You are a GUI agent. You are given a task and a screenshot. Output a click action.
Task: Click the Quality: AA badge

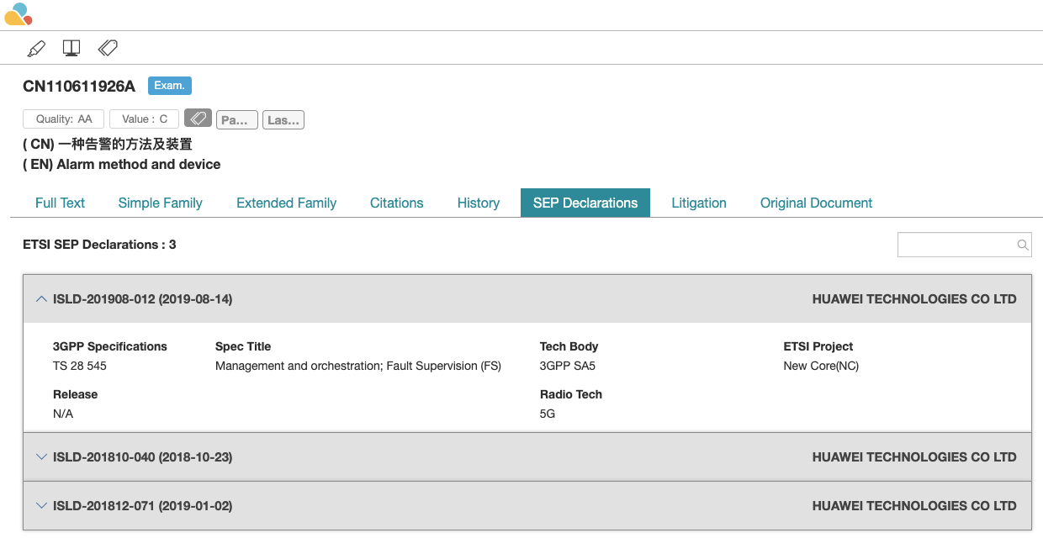pos(64,119)
